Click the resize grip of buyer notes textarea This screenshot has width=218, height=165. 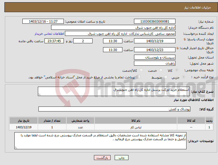pyautogui.click(x=16, y=148)
